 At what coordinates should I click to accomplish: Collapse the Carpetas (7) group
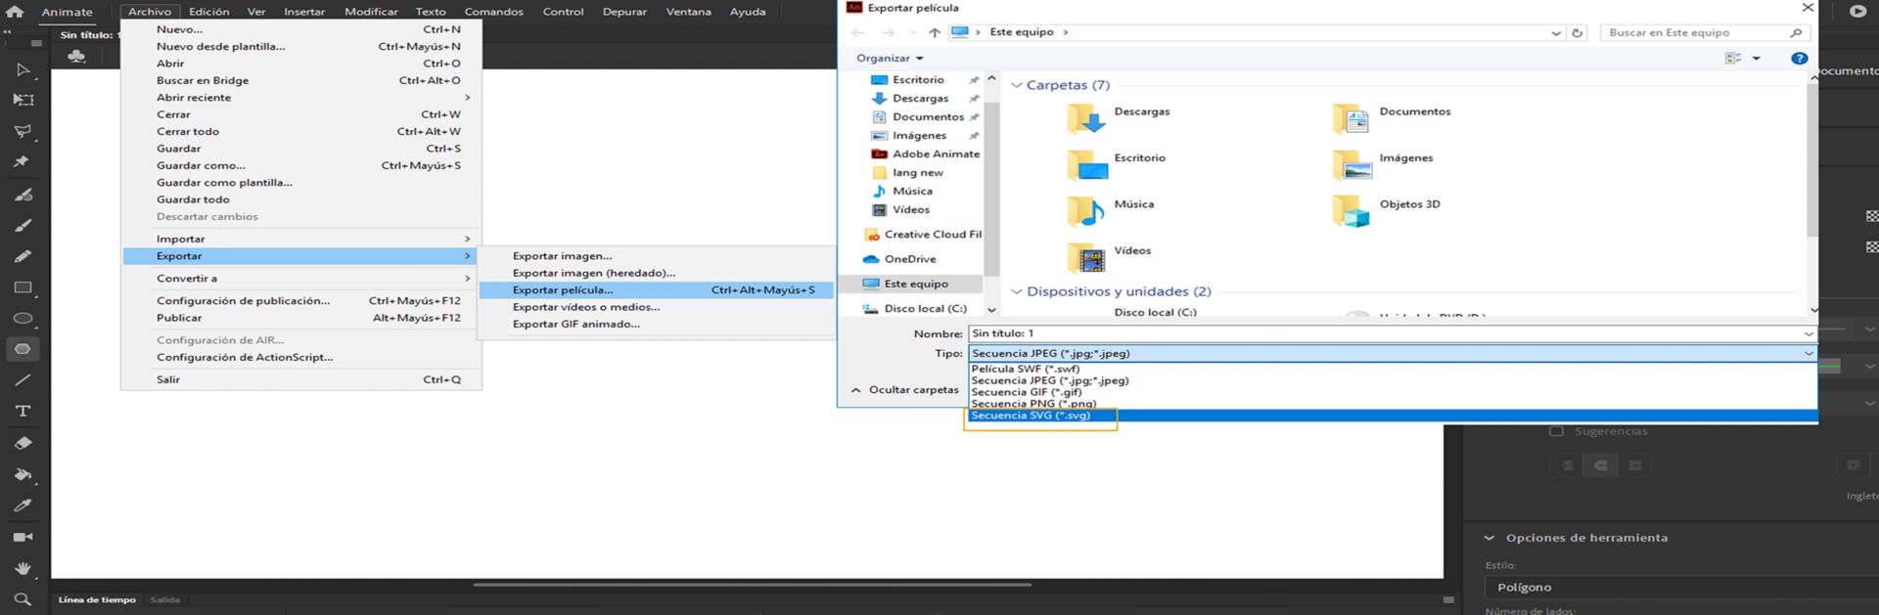[x=1016, y=85]
